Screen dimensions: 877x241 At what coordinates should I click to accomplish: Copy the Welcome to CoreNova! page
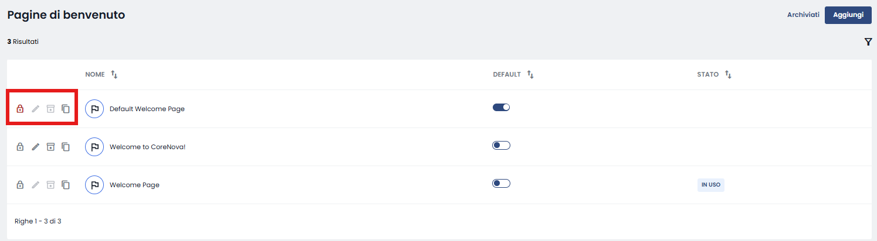click(66, 147)
